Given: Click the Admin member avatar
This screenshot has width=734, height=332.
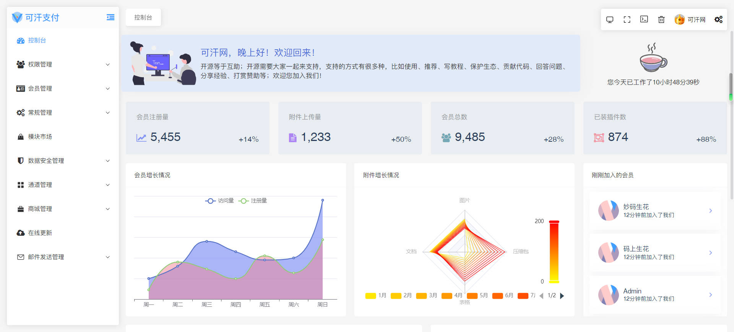Looking at the screenshot, I should pos(609,295).
